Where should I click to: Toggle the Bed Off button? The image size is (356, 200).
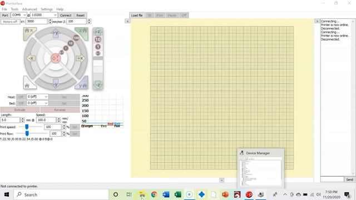[x=21, y=103]
